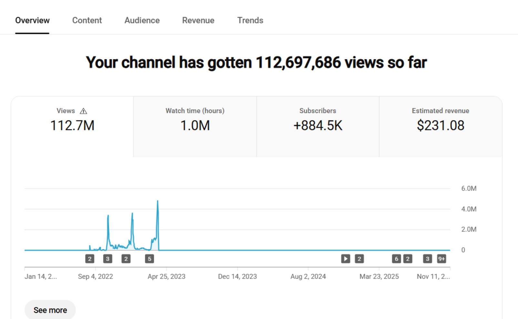The image size is (518, 319).
Task: Click the '2' marker between '3' and '5'
Action: point(126,259)
